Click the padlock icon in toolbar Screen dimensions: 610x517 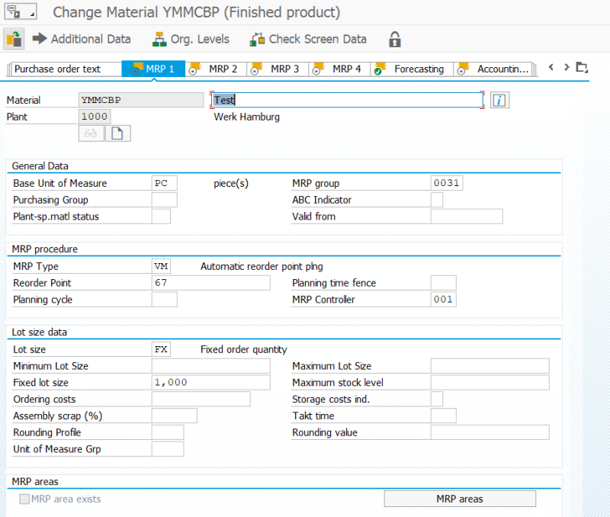pyautogui.click(x=394, y=40)
